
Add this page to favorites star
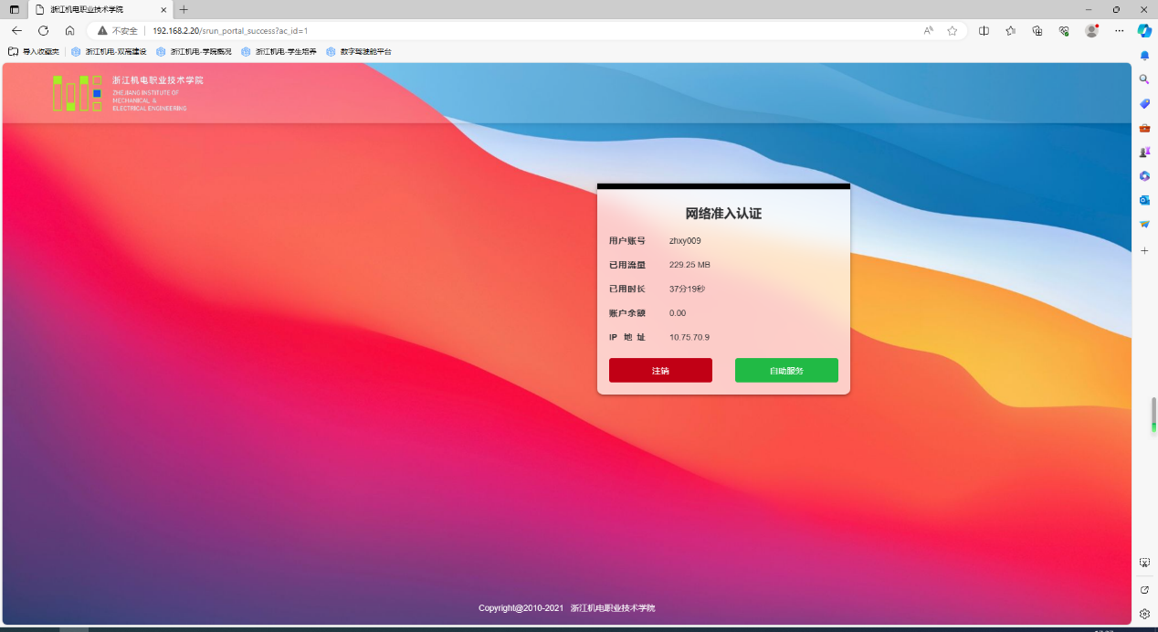coord(953,30)
